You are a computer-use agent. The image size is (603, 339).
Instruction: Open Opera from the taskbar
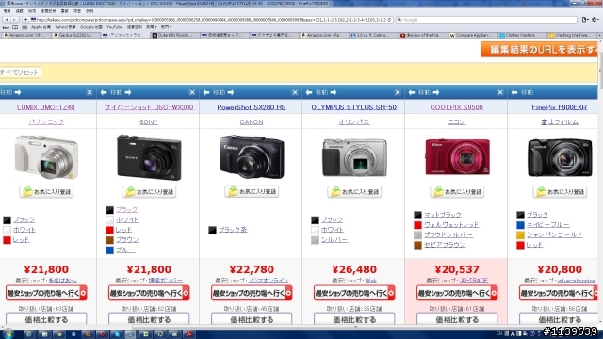[103, 334]
